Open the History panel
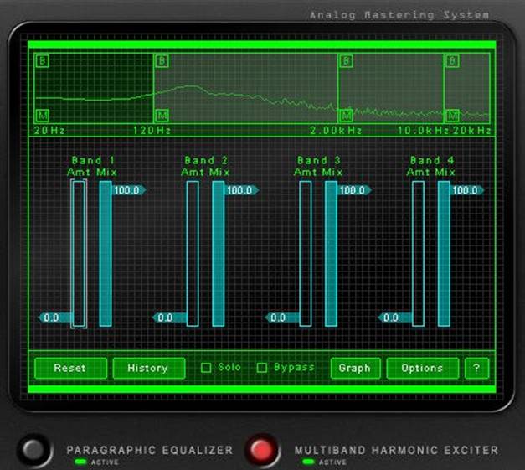This screenshot has width=525, height=470. [148, 368]
